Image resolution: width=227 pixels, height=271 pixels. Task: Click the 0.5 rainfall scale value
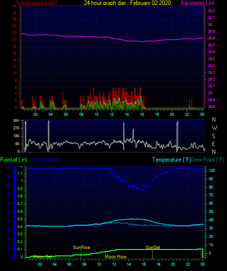click(x=20, y=219)
